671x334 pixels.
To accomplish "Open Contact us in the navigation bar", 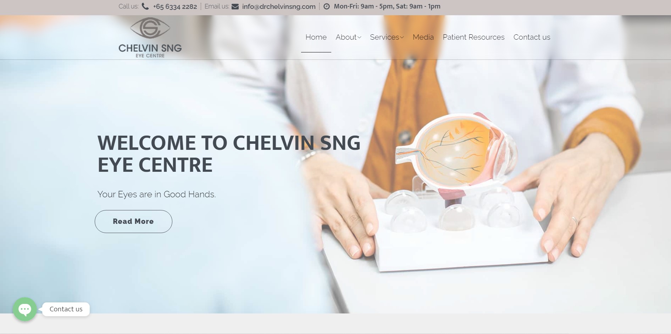I will tap(532, 37).
